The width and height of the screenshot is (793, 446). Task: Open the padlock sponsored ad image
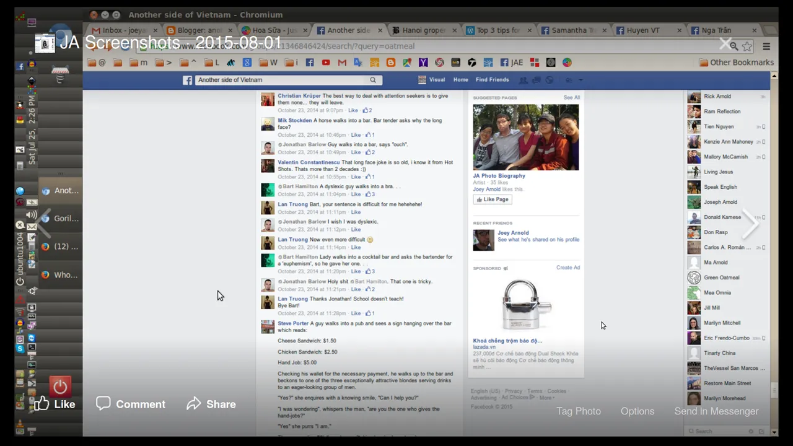tap(526, 305)
